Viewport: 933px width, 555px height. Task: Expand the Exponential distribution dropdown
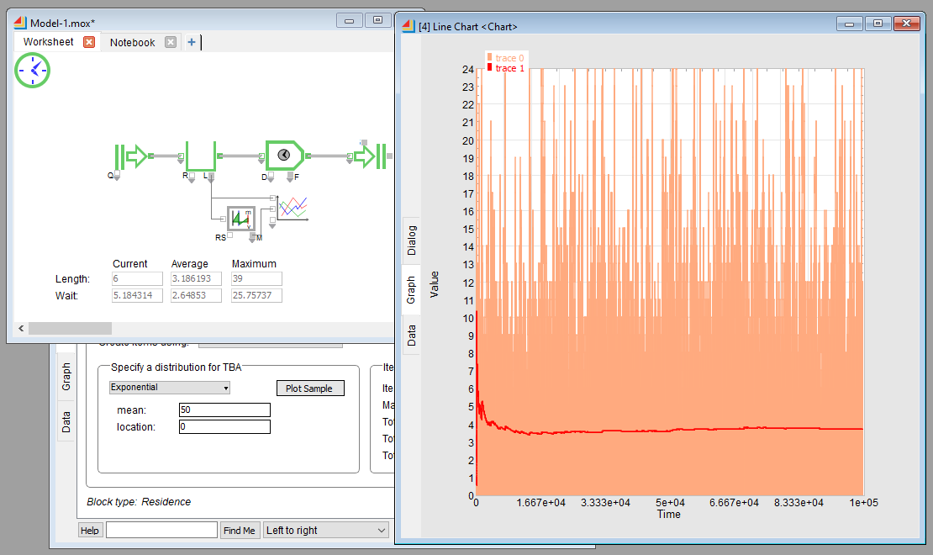pos(170,388)
